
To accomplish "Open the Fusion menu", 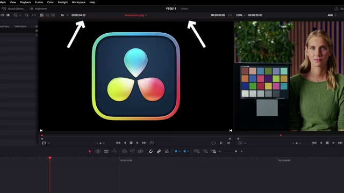I will pos(39,2).
